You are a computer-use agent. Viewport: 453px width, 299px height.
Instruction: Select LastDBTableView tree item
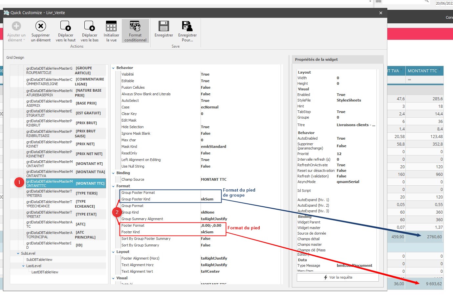tap(45, 272)
